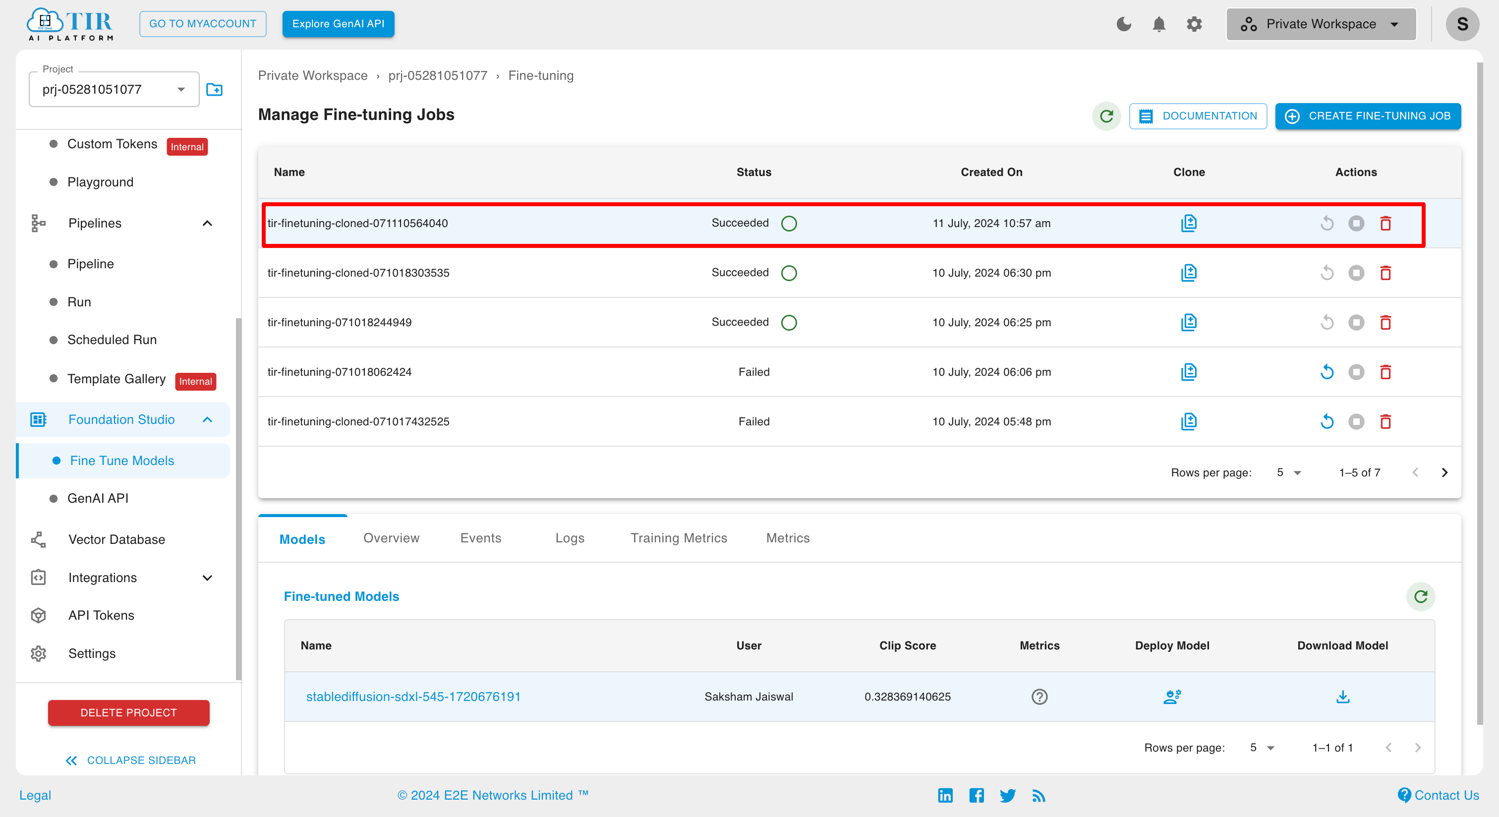Clone job tir-finetuning-cloned-071110564040
This screenshot has height=817, width=1499.
[1188, 223]
